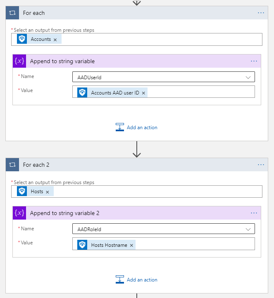Click the Sentinel icon on Hosts token
The height and width of the screenshot is (298, 274).
[22, 192]
